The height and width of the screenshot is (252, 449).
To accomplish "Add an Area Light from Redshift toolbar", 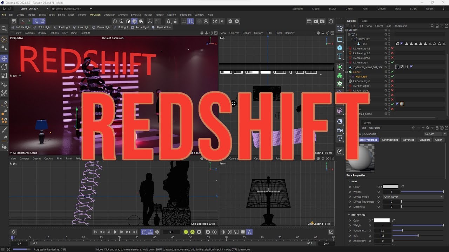I will tap(81, 27).
